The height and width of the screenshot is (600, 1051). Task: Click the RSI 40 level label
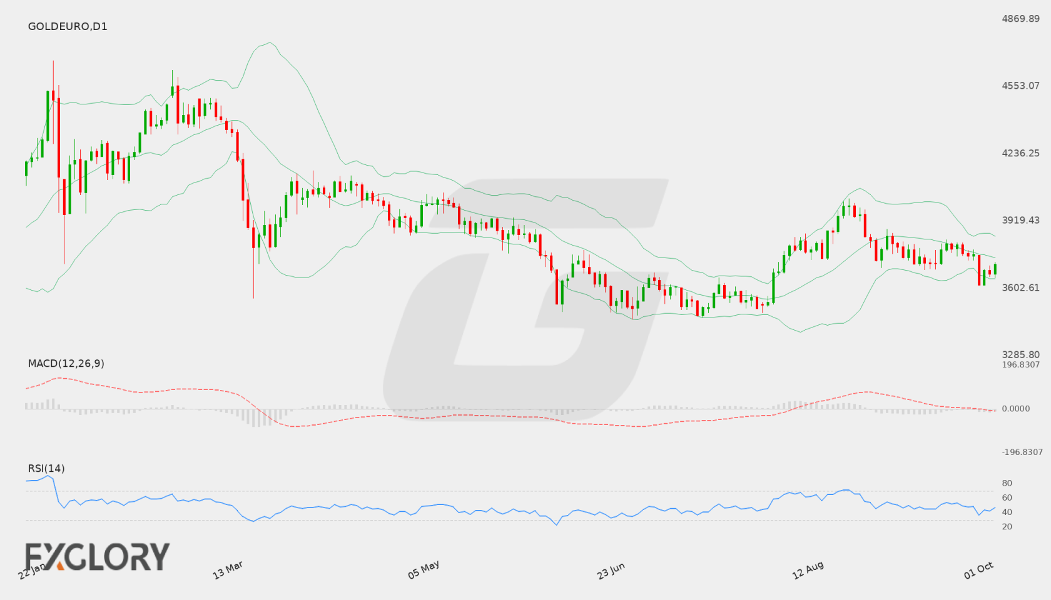coord(1007,512)
